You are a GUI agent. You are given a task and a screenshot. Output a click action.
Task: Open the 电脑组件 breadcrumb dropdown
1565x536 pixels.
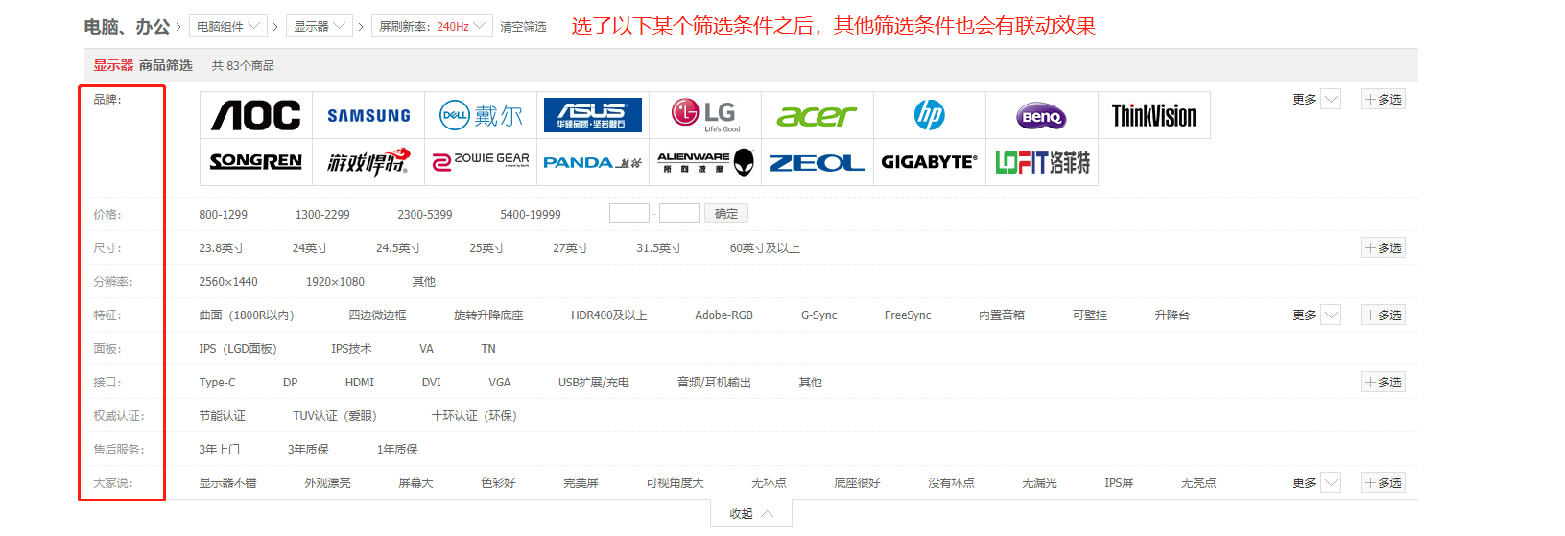(x=228, y=26)
